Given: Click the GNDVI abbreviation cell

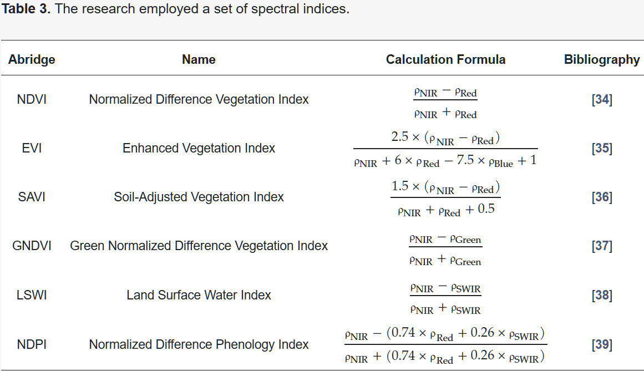Looking at the screenshot, I should pyautogui.click(x=32, y=246).
